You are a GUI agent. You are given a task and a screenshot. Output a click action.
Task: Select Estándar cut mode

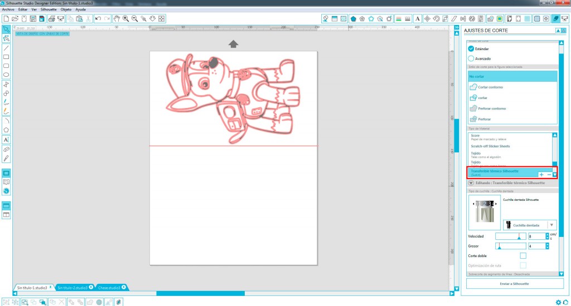click(471, 49)
